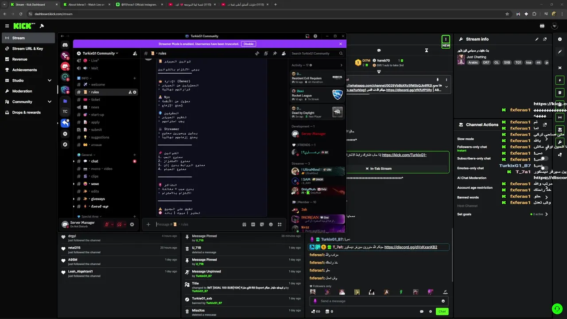Toggle Discord microphone mute button

pos(107,225)
